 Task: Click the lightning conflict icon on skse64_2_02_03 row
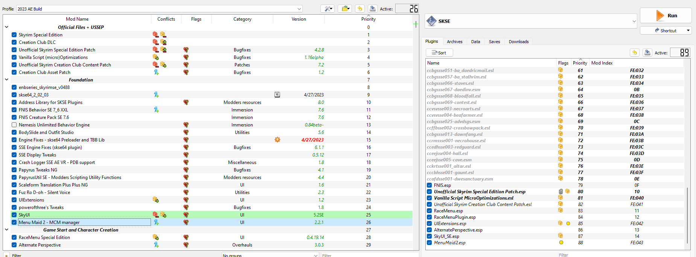click(156, 95)
